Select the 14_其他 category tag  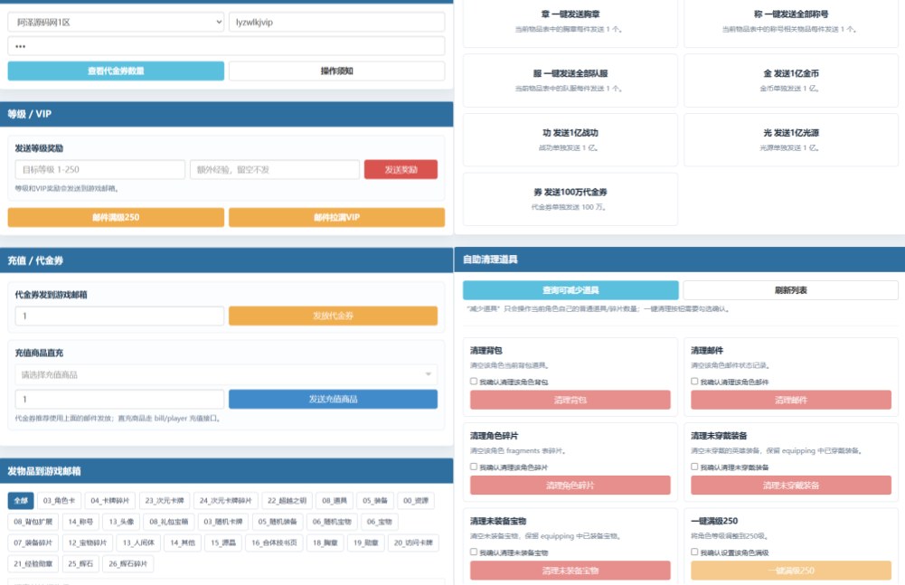(183, 543)
